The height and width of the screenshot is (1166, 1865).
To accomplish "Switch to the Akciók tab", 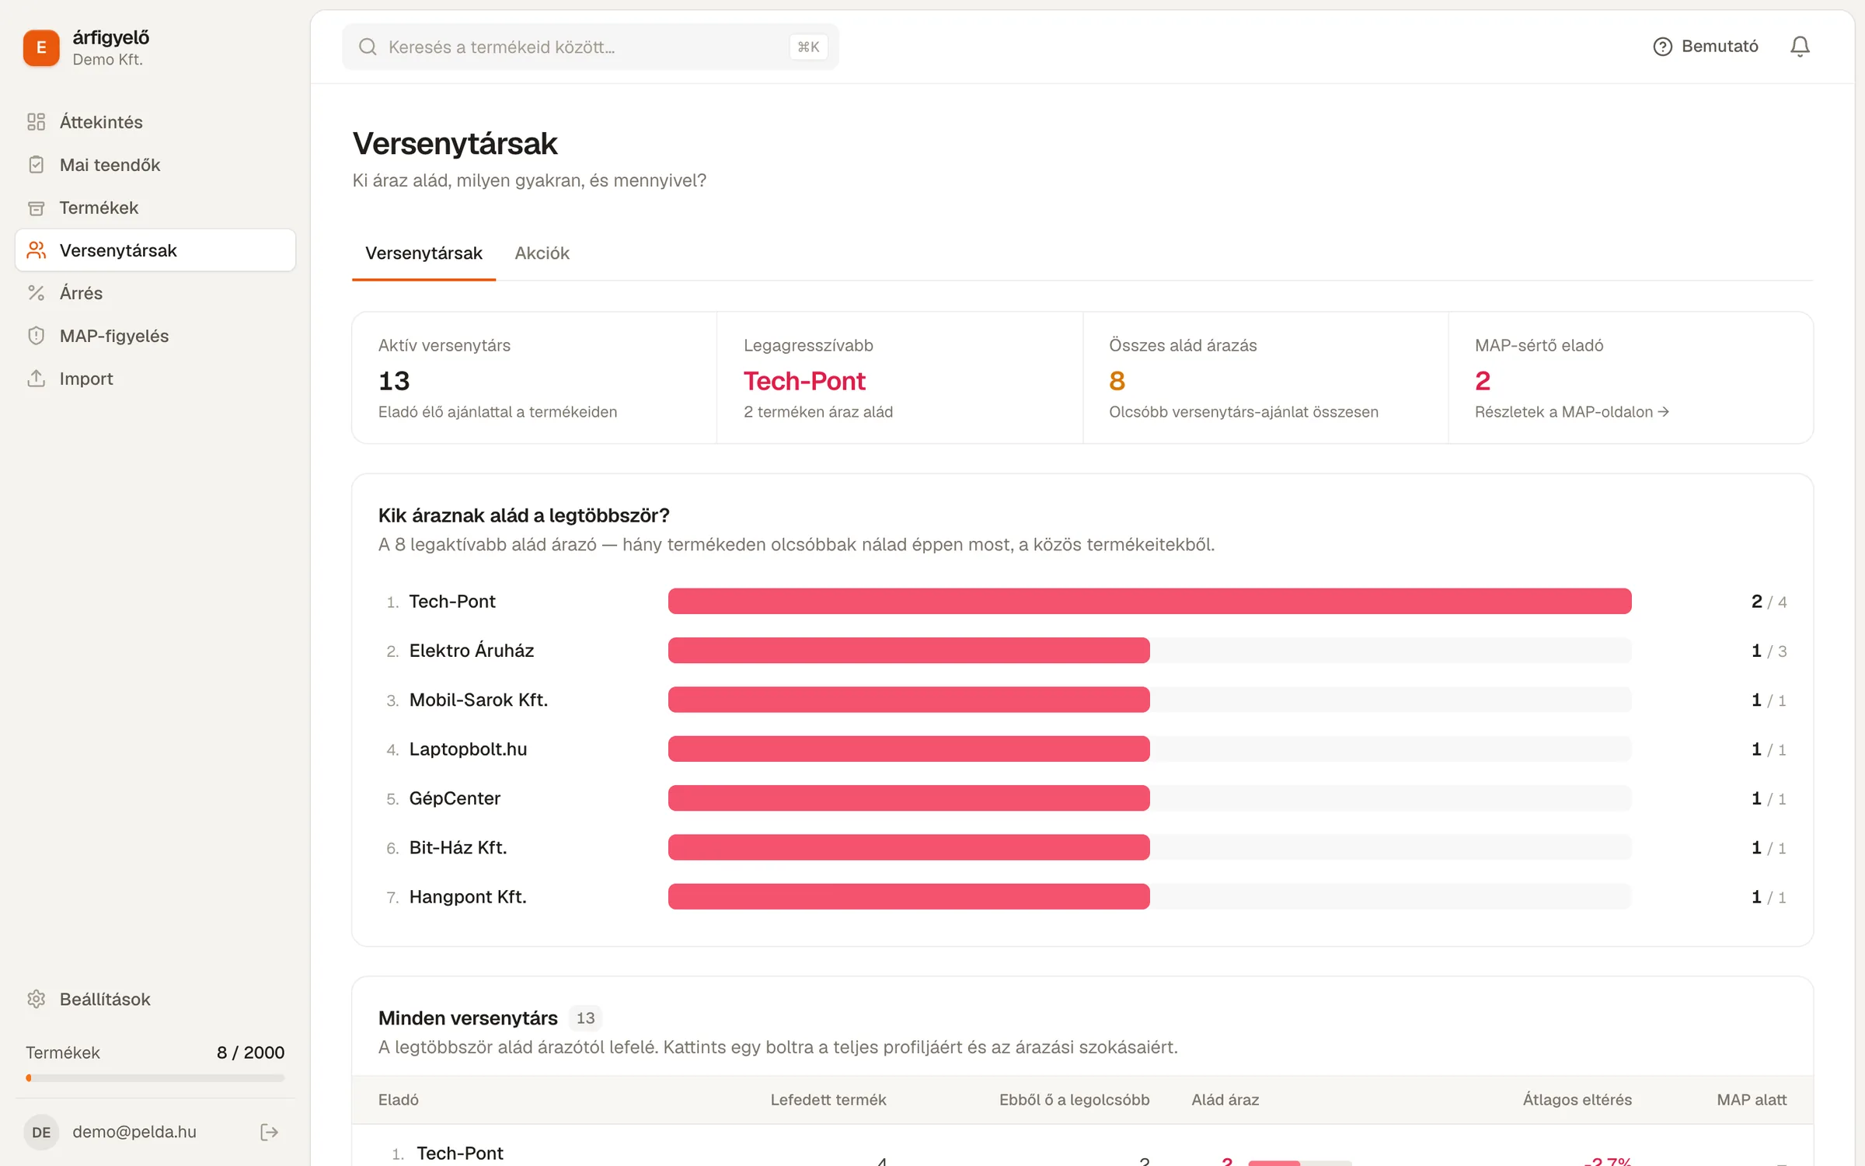I will [542, 253].
